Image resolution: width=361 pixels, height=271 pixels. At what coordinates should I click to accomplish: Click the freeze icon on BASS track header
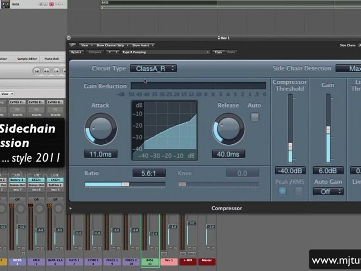41,4
